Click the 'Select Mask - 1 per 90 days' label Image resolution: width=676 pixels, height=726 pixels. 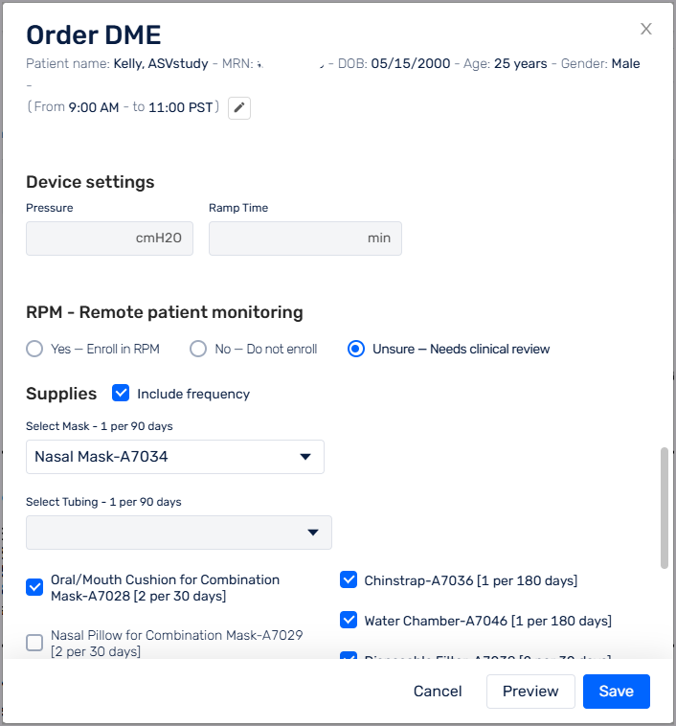pyautogui.click(x=99, y=426)
